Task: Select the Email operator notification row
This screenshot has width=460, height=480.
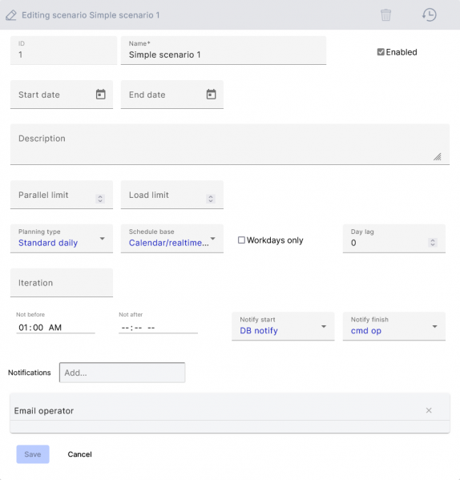Action: click(230, 410)
